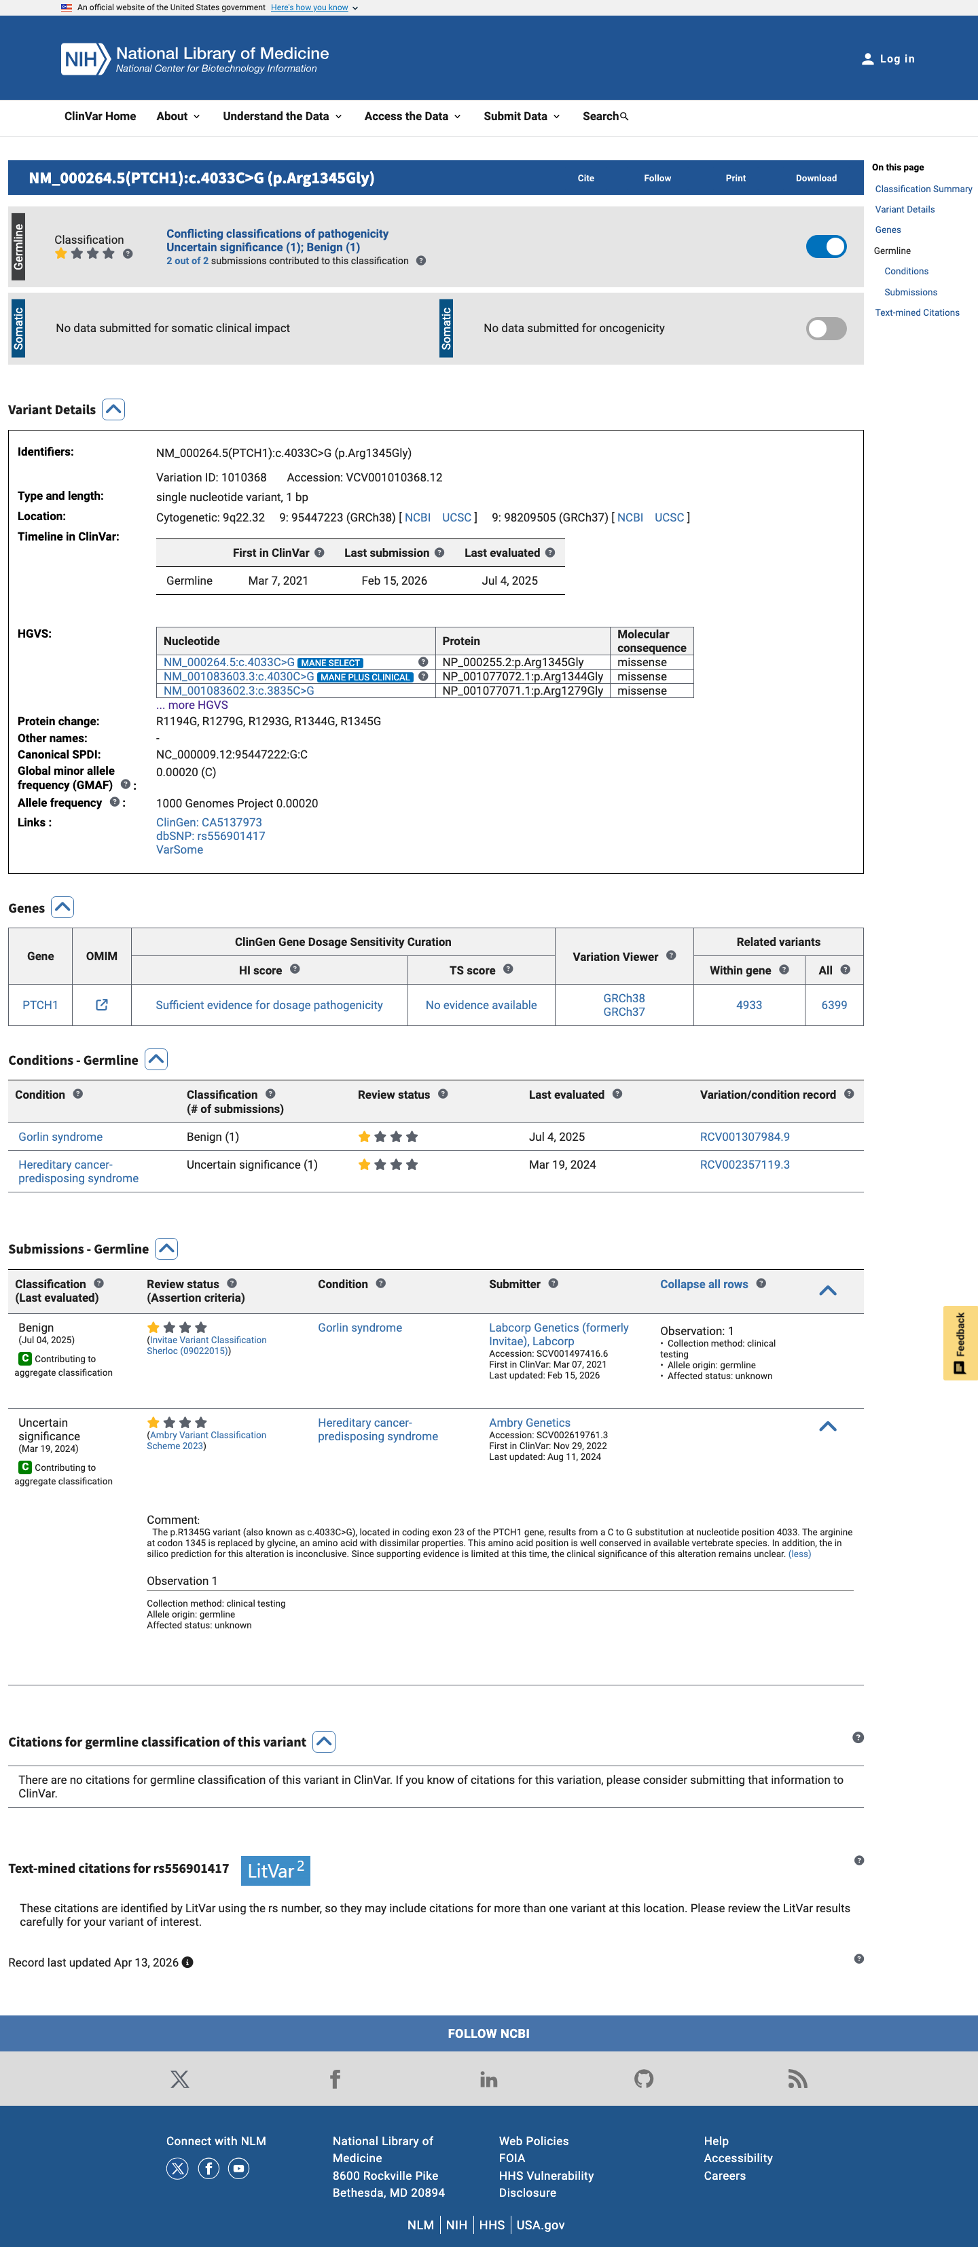Open OMIM external link icon for PTCH1

point(101,1005)
